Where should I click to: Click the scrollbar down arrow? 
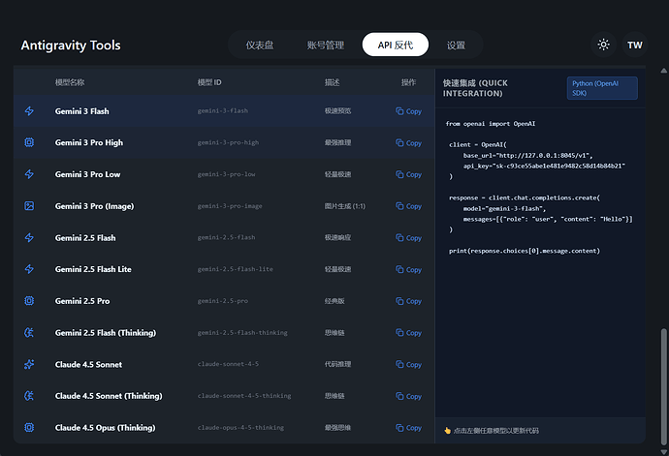point(663,452)
